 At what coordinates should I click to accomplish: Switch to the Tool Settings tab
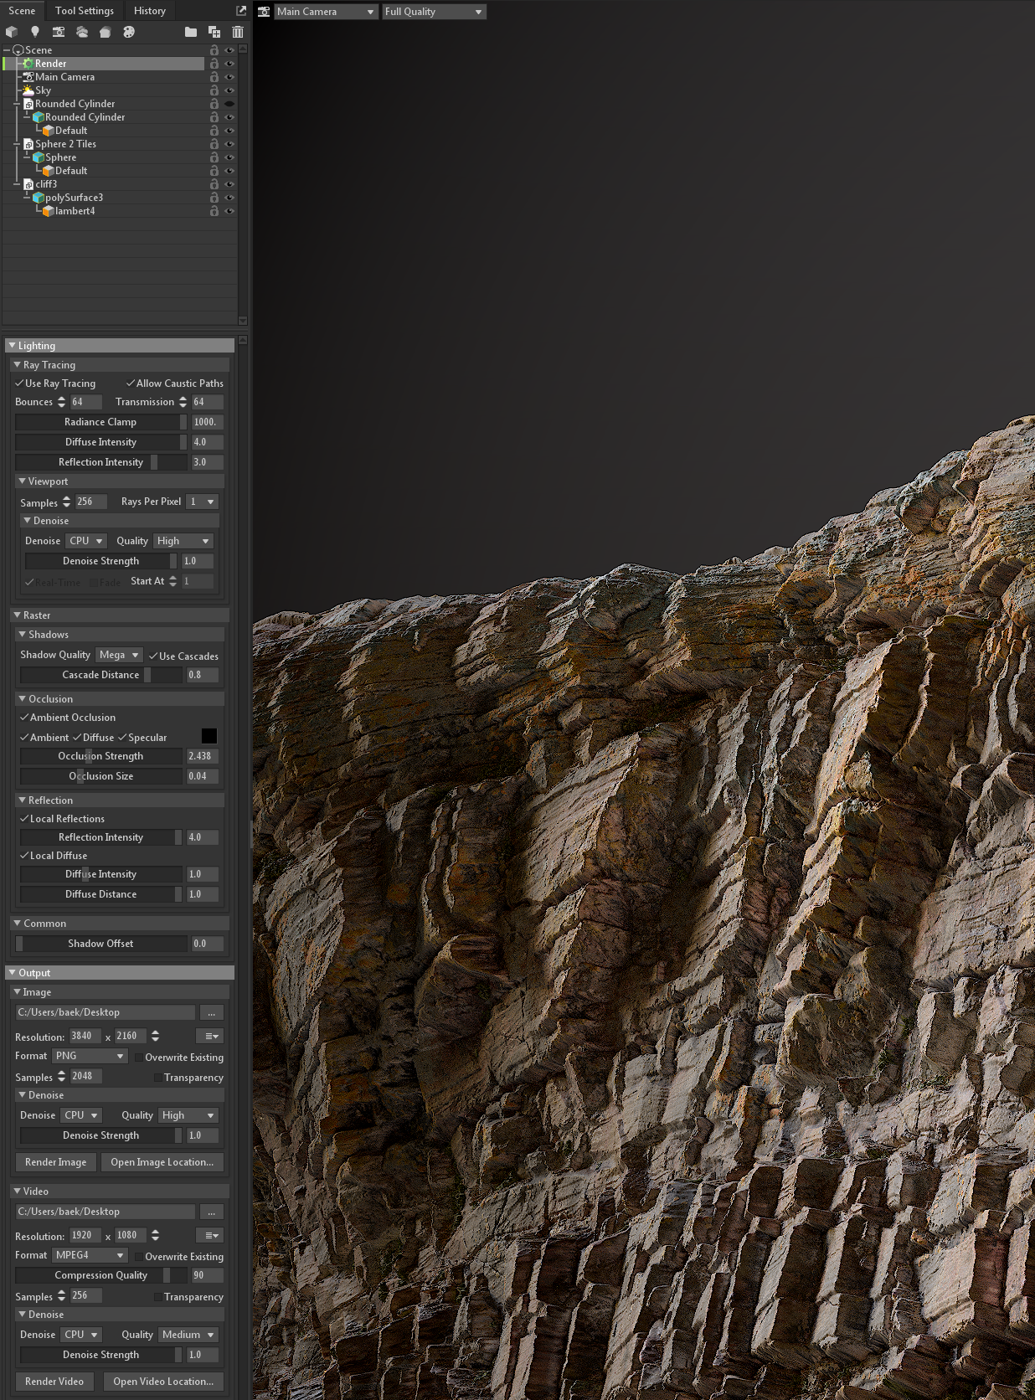tap(84, 11)
